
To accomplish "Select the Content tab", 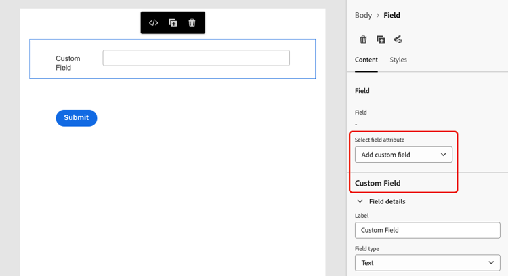I will coord(366,60).
